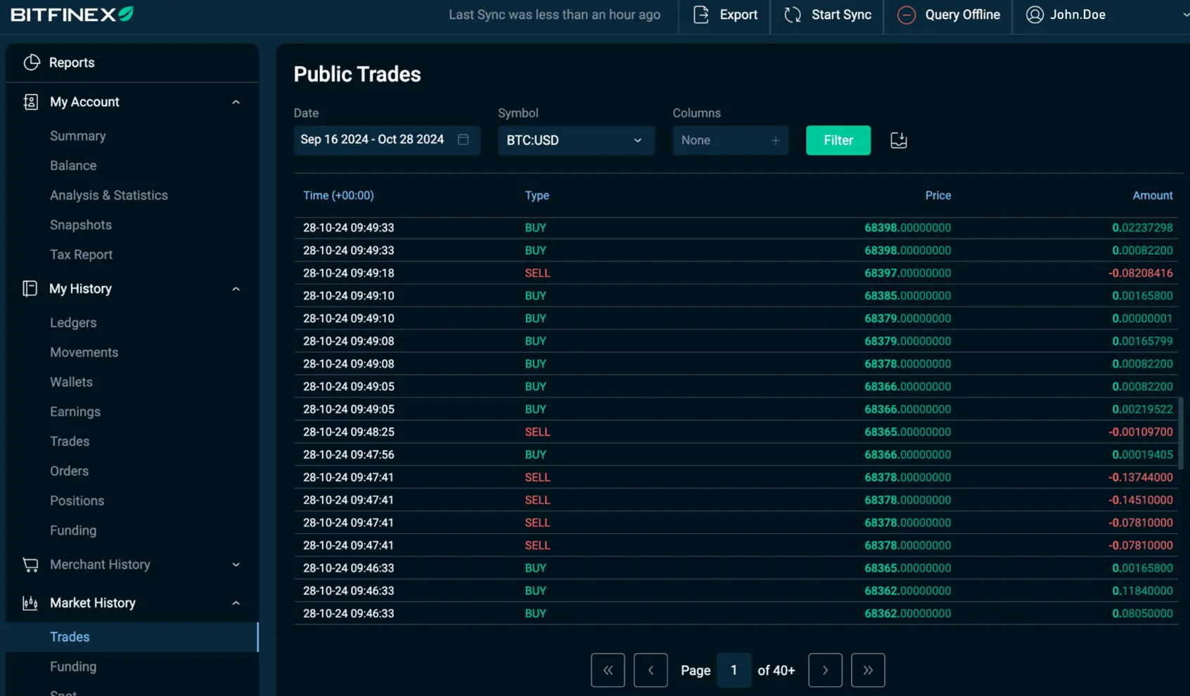
Task: Click the page number input field
Action: (734, 670)
